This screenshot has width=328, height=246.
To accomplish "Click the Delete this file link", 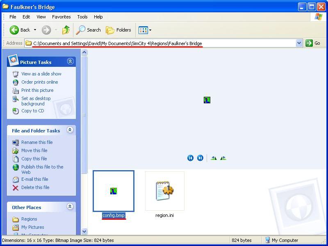I will (35, 187).
